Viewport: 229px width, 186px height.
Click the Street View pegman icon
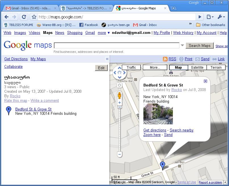120,96
